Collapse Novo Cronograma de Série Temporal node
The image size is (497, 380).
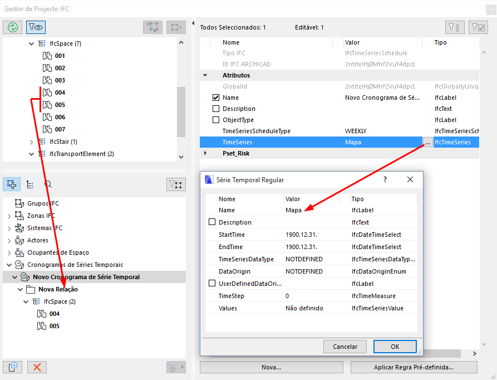(14, 277)
